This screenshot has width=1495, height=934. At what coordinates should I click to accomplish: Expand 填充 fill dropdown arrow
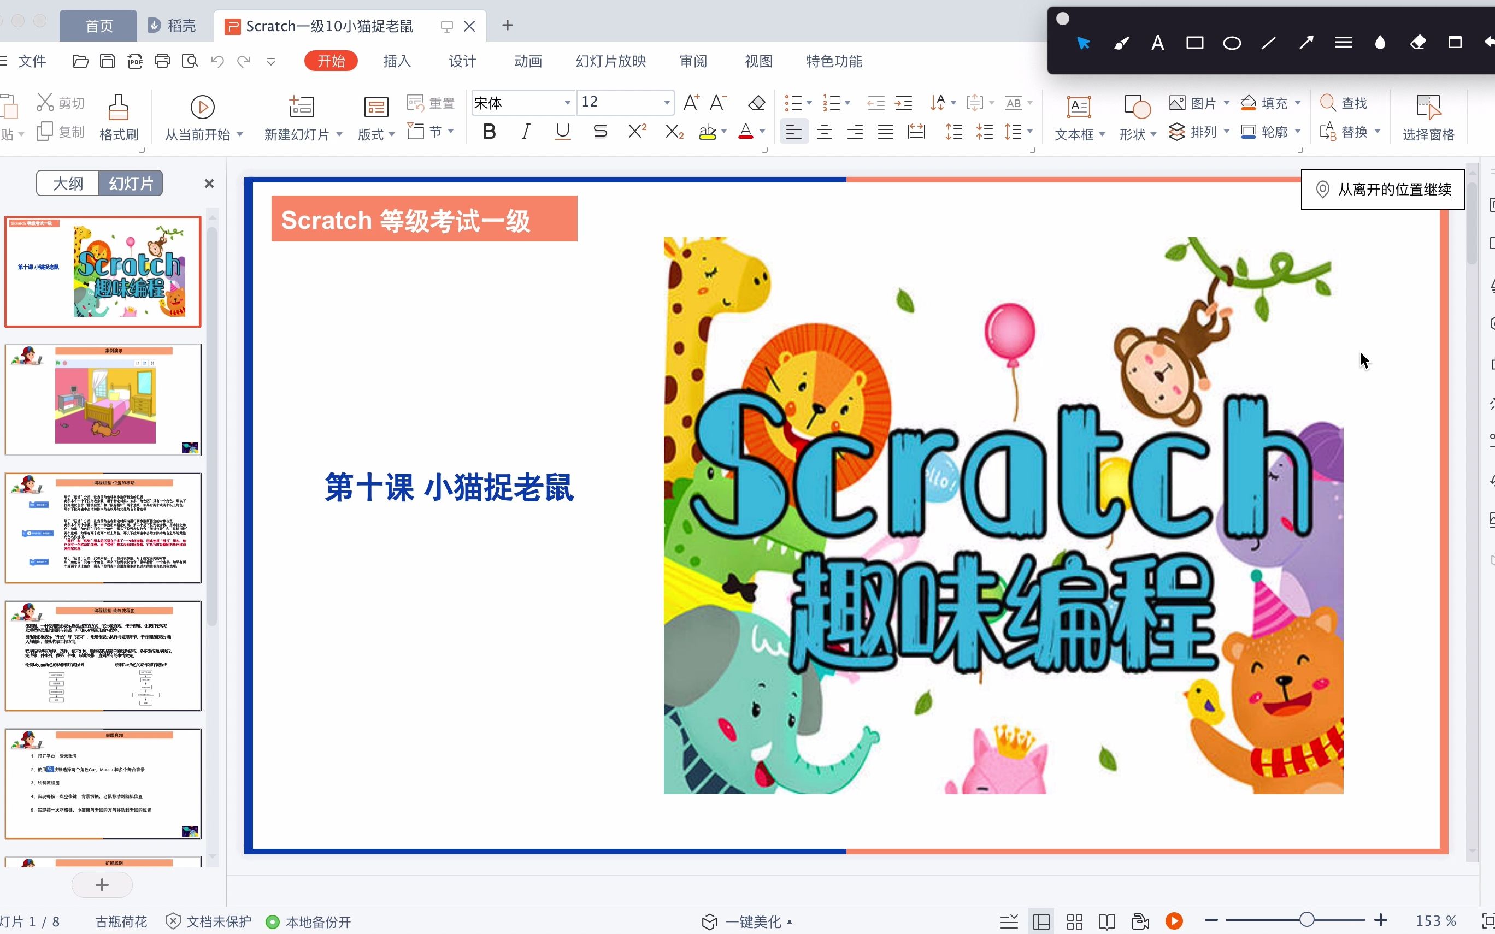[1298, 103]
